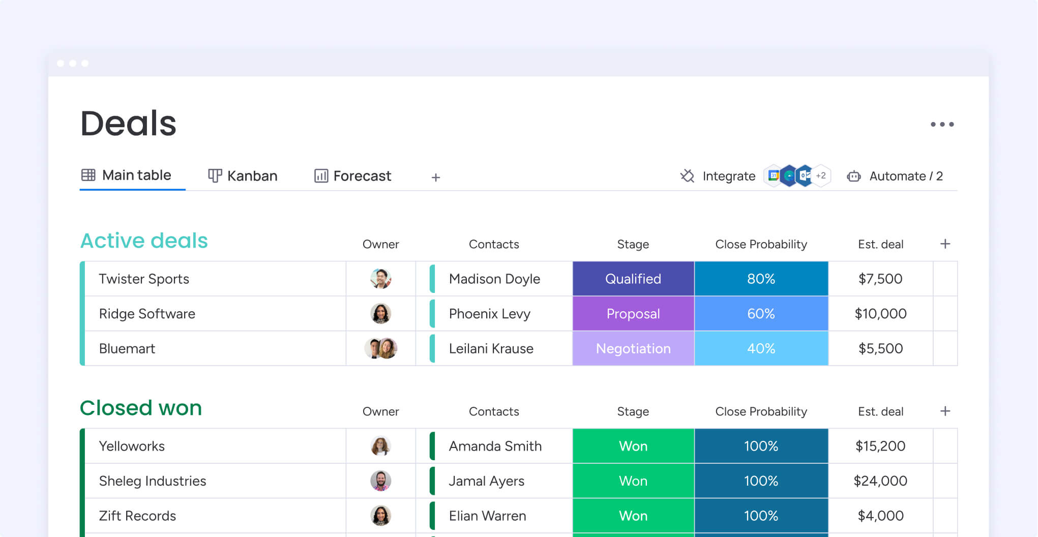The height and width of the screenshot is (537, 1038).
Task: Select the Yelloworks row
Action: point(131,446)
